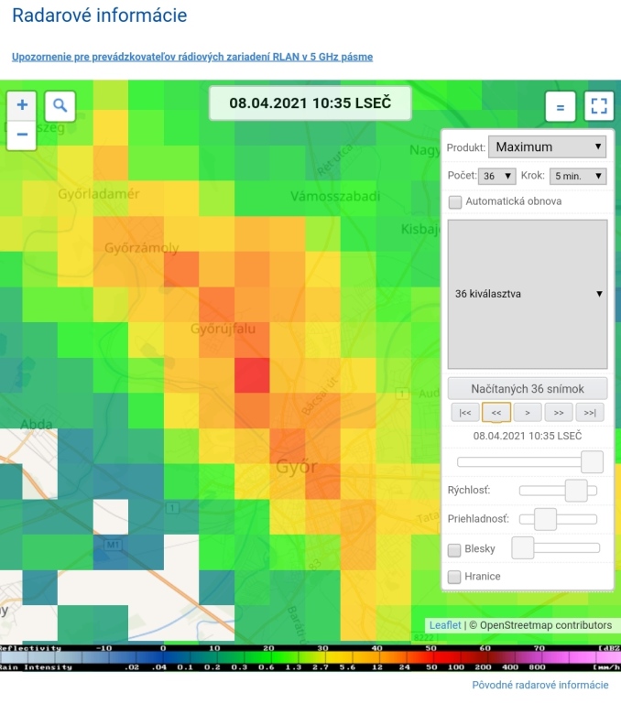
Task: Toggle the Blesky lightning checkbox
Action: point(455,549)
